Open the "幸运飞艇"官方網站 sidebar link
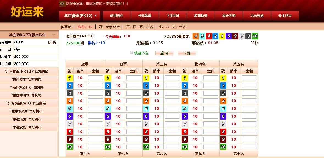The width and height of the screenshot is (324, 158). point(26,119)
